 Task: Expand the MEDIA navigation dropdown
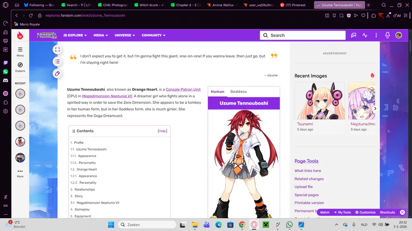[x=101, y=35]
